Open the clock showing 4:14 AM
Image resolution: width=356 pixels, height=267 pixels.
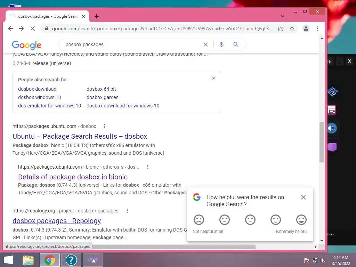coord(341,260)
